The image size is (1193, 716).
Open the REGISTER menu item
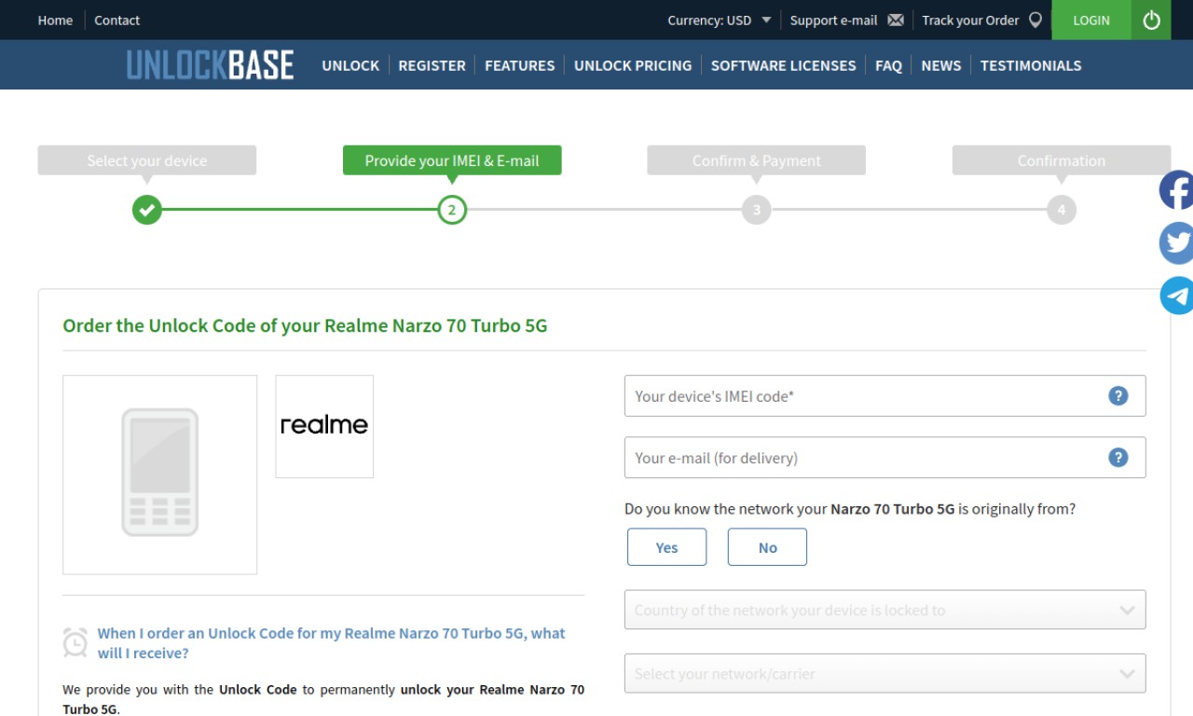pyautogui.click(x=432, y=65)
